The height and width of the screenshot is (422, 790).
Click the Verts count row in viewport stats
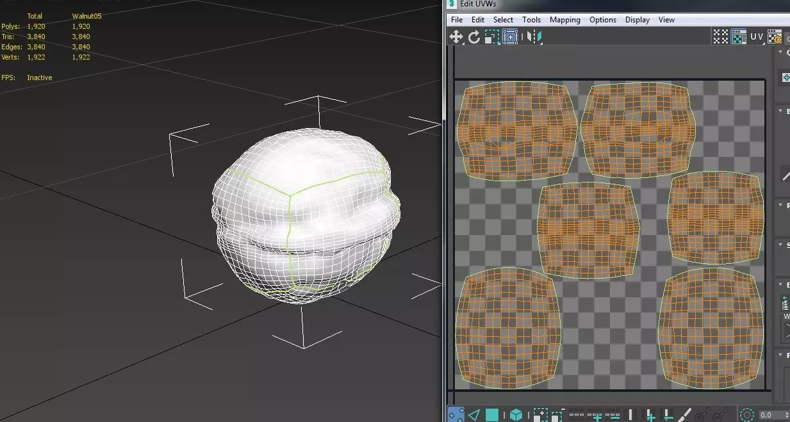pos(45,57)
